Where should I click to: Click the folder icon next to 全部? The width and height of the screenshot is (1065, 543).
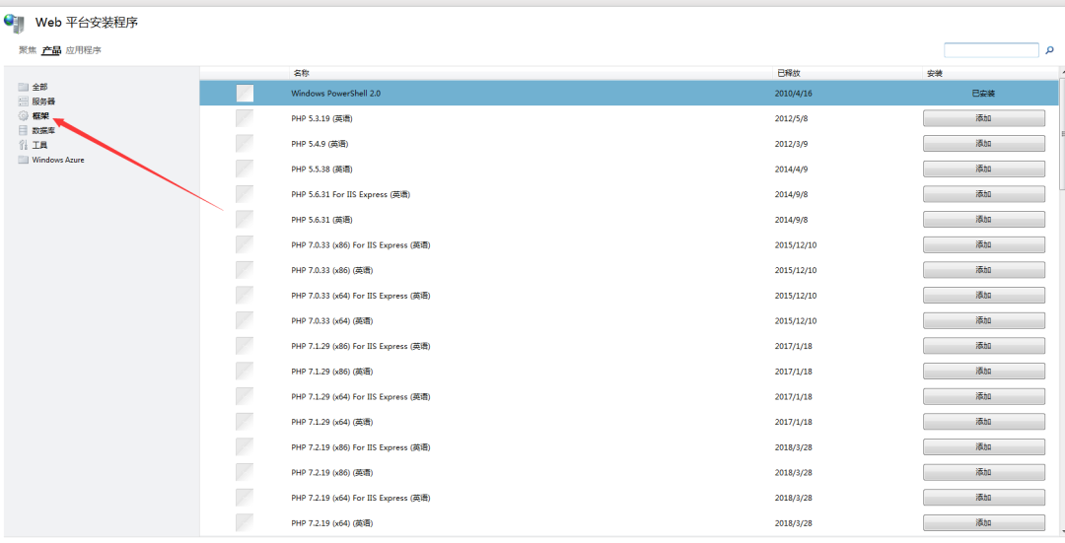click(23, 87)
